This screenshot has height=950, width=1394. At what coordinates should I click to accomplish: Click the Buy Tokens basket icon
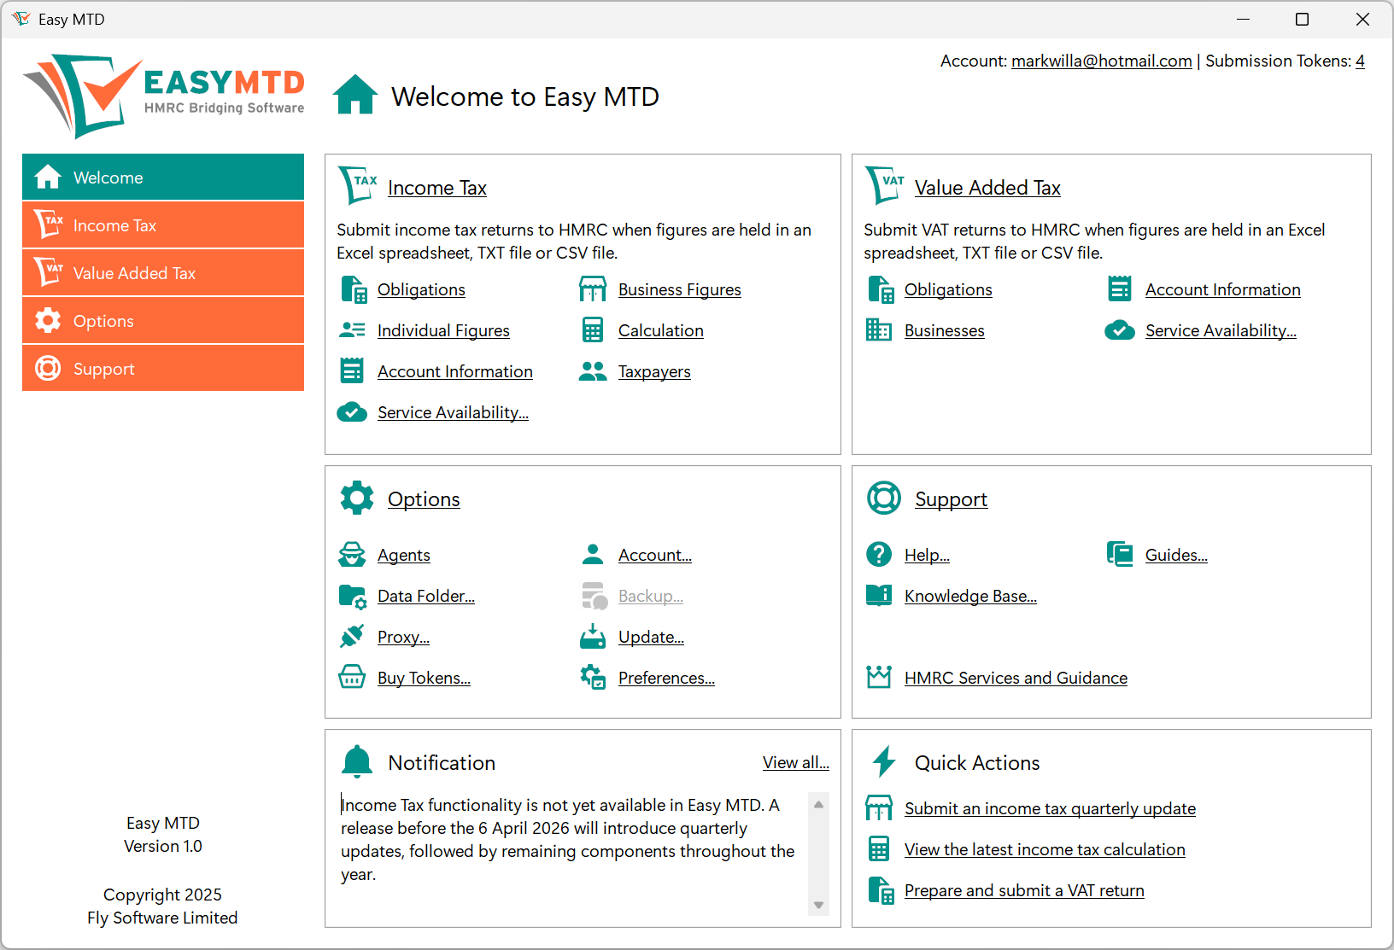pos(352,677)
